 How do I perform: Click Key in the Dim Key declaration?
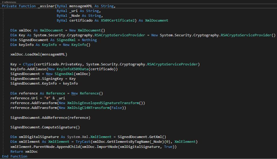(22, 35)
